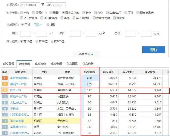Screen dimensions: 170x136
Task: Sort by 成交套数 column header
Action: [89, 72]
